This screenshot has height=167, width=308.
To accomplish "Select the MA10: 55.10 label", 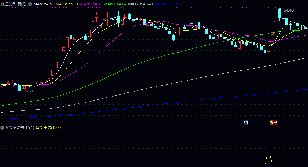I will pos(67,4).
